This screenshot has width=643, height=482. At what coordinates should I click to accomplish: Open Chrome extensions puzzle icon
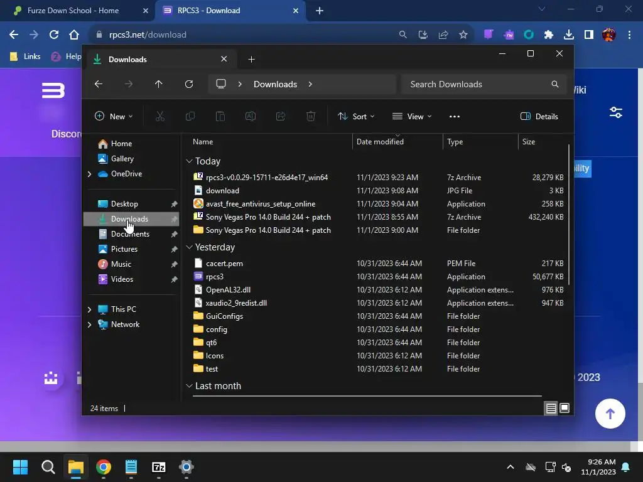coord(549,35)
